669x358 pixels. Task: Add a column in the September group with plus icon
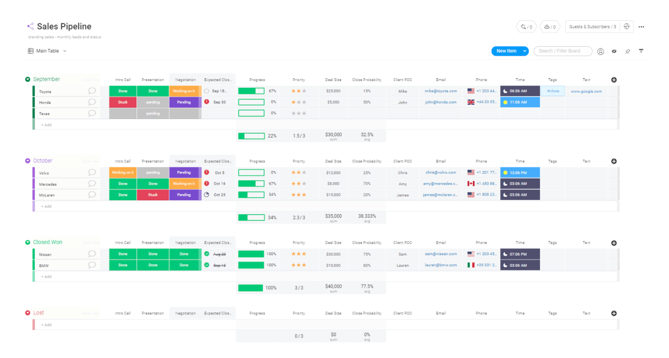click(614, 80)
